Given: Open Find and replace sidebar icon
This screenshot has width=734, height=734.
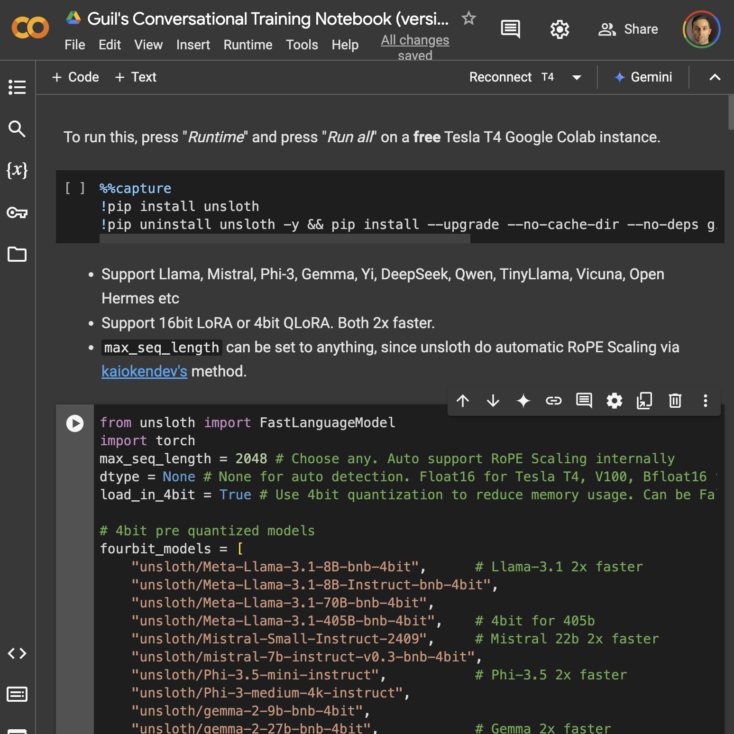Looking at the screenshot, I should click(x=17, y=128).
